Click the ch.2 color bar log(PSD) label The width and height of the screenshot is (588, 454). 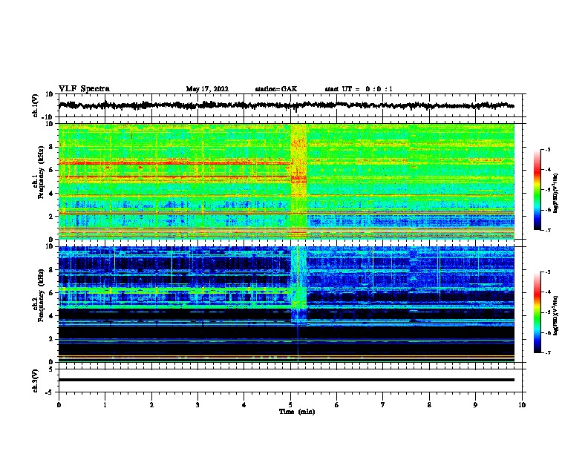click(555, 316)
